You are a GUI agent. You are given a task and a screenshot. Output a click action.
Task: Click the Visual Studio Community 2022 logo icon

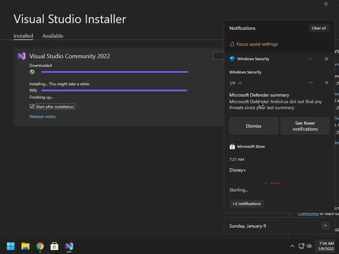(x=22, y=56)
